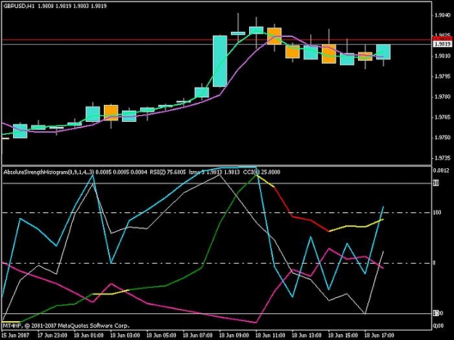Click the red price level marker on price axis

coord(442,38)
